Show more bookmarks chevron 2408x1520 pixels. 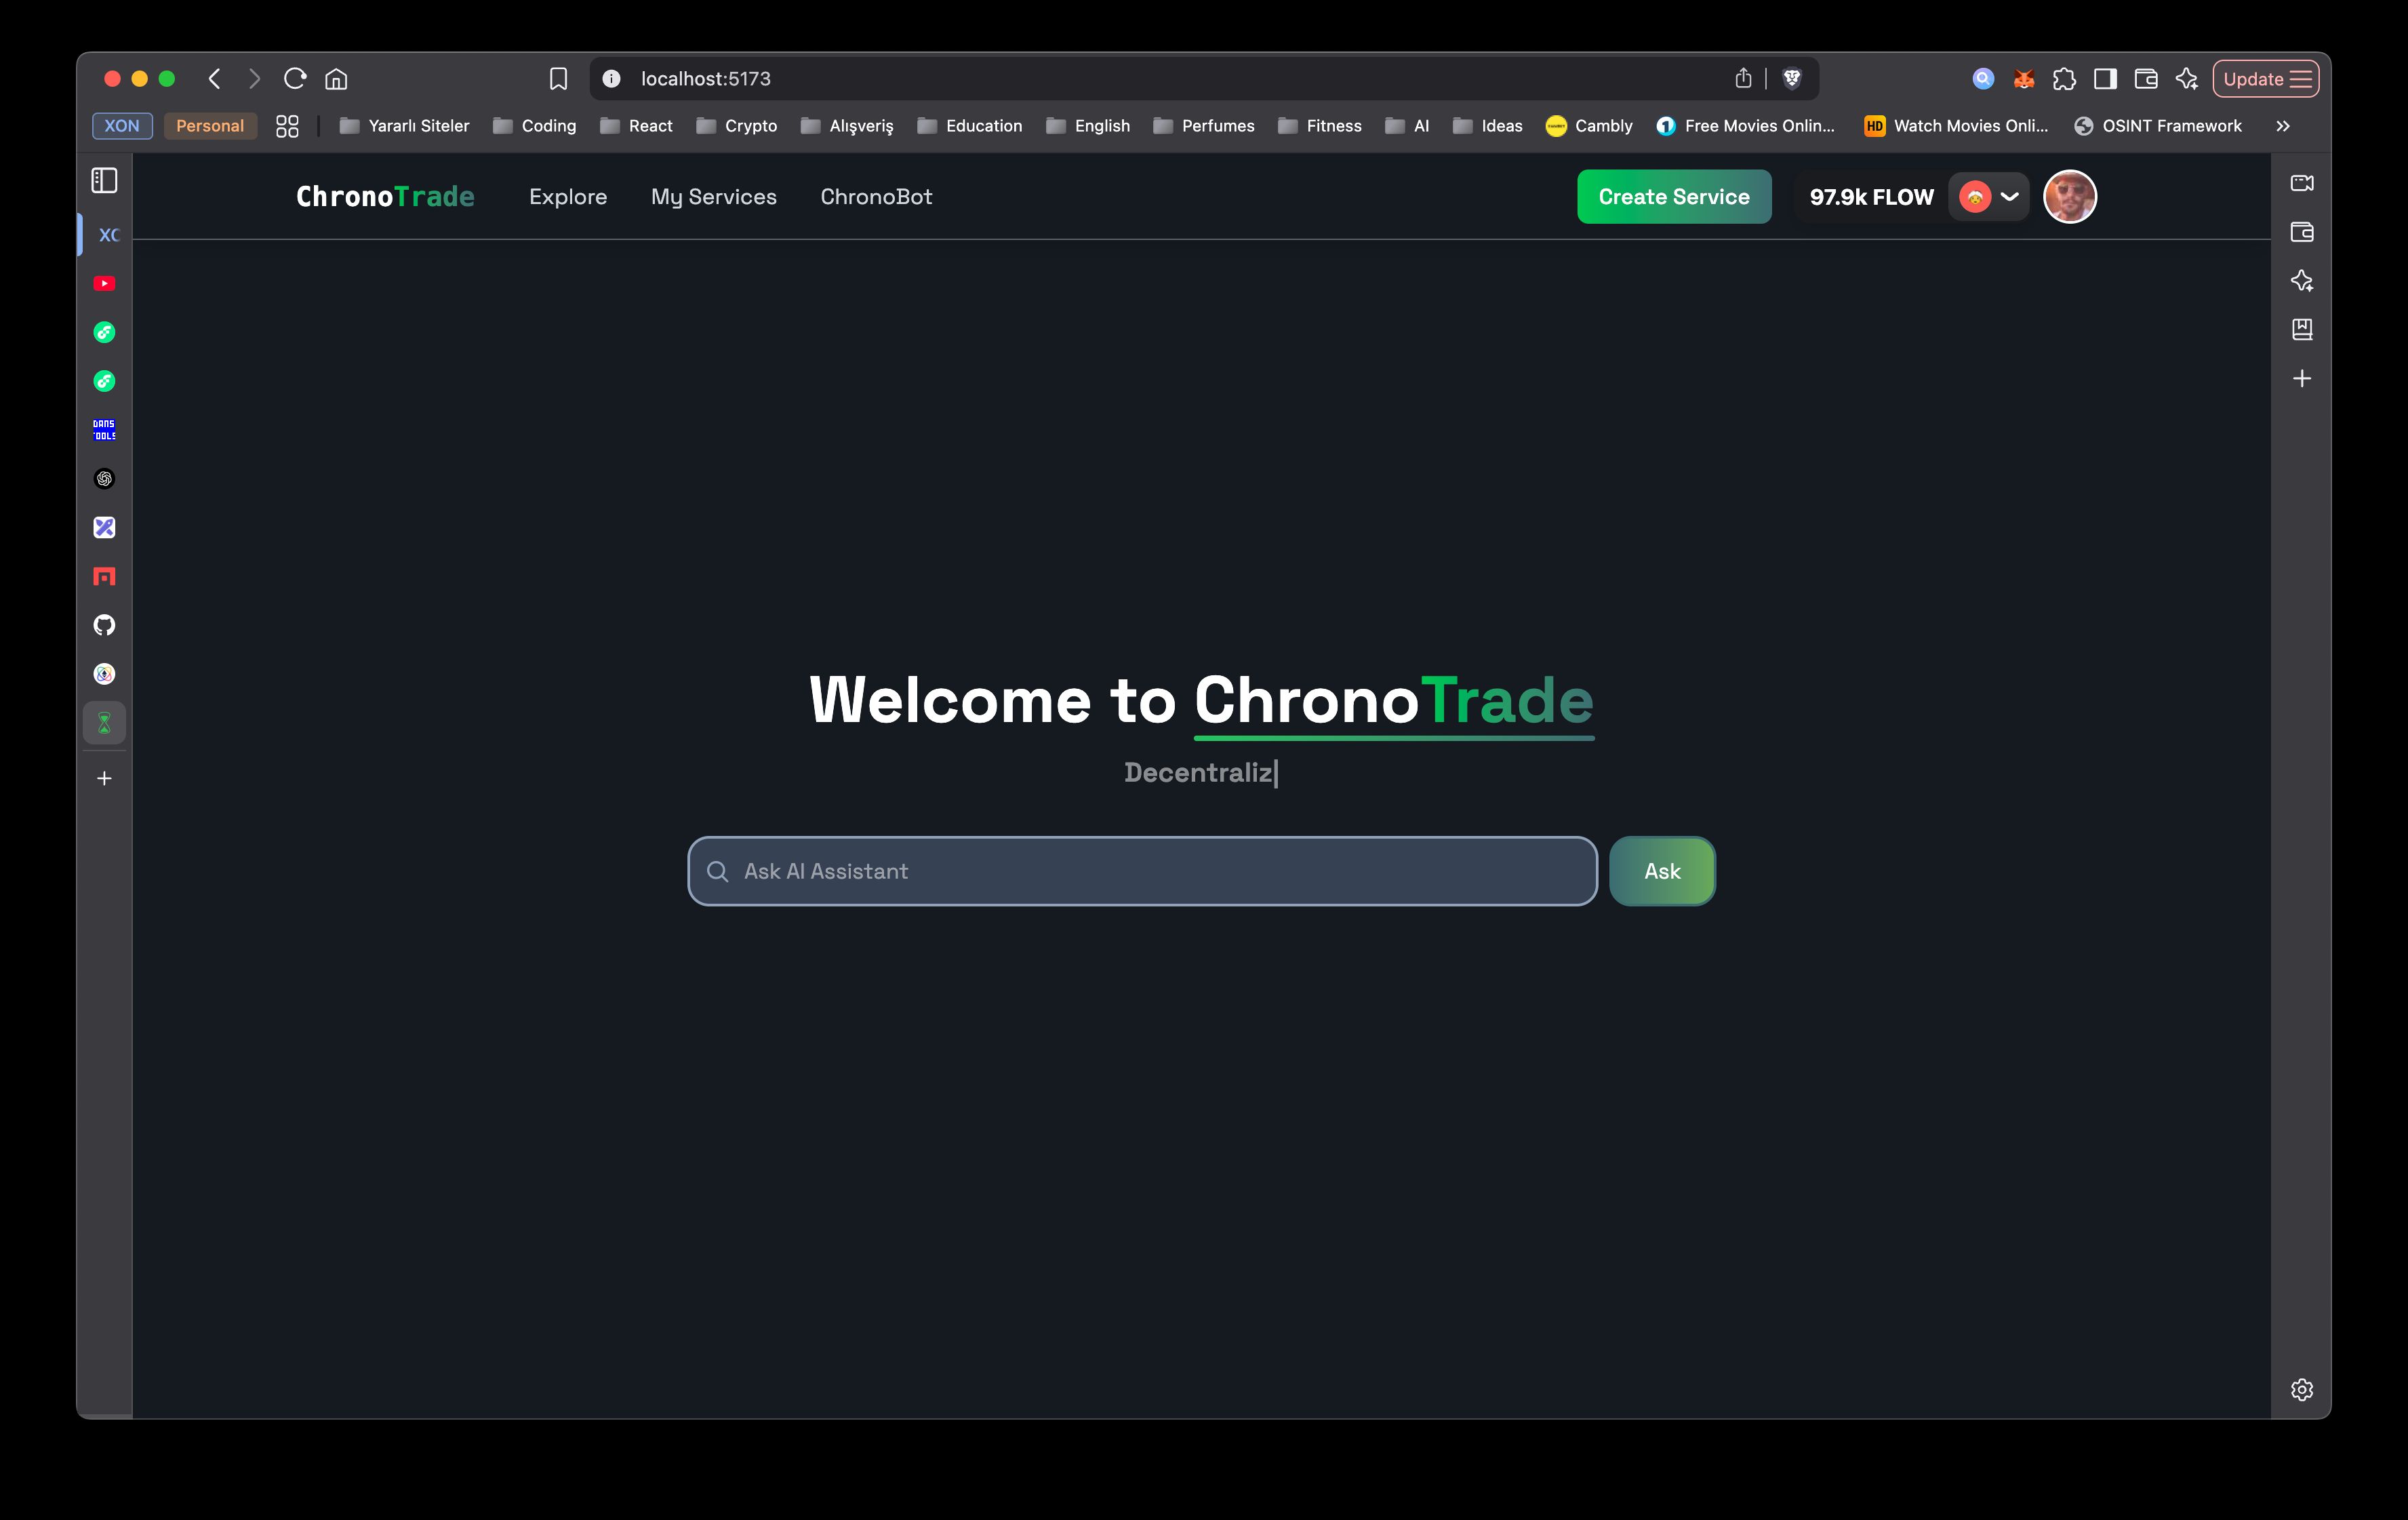2283,126
